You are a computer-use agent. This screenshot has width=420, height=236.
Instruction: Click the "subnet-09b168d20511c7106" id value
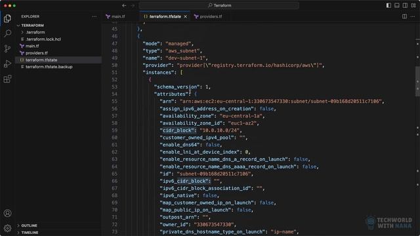tap(214, 174)
